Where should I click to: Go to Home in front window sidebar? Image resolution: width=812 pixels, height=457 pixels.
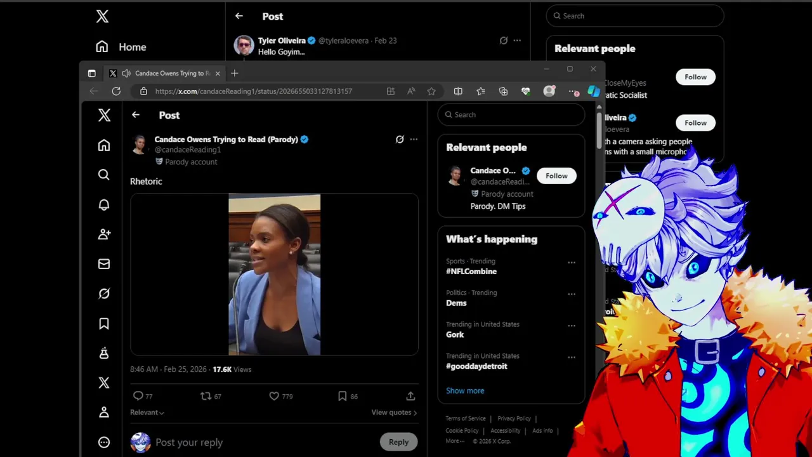(104, 145)
